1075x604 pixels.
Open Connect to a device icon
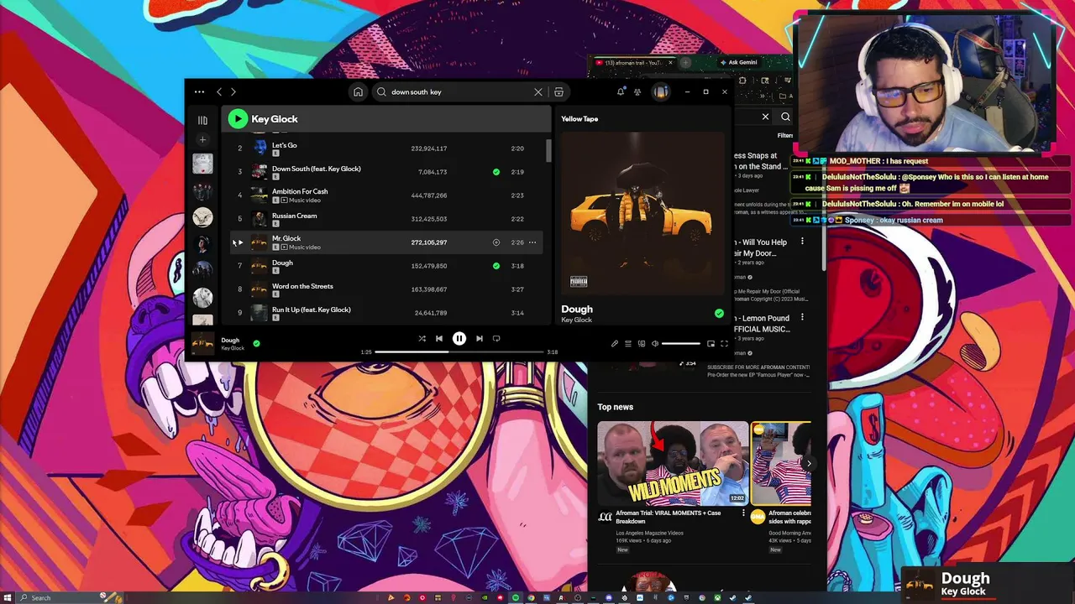pyautogui.click(x=642, y=344)
